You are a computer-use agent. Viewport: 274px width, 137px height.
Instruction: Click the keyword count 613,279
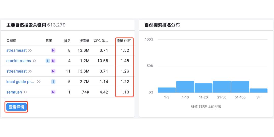point(56,25)
